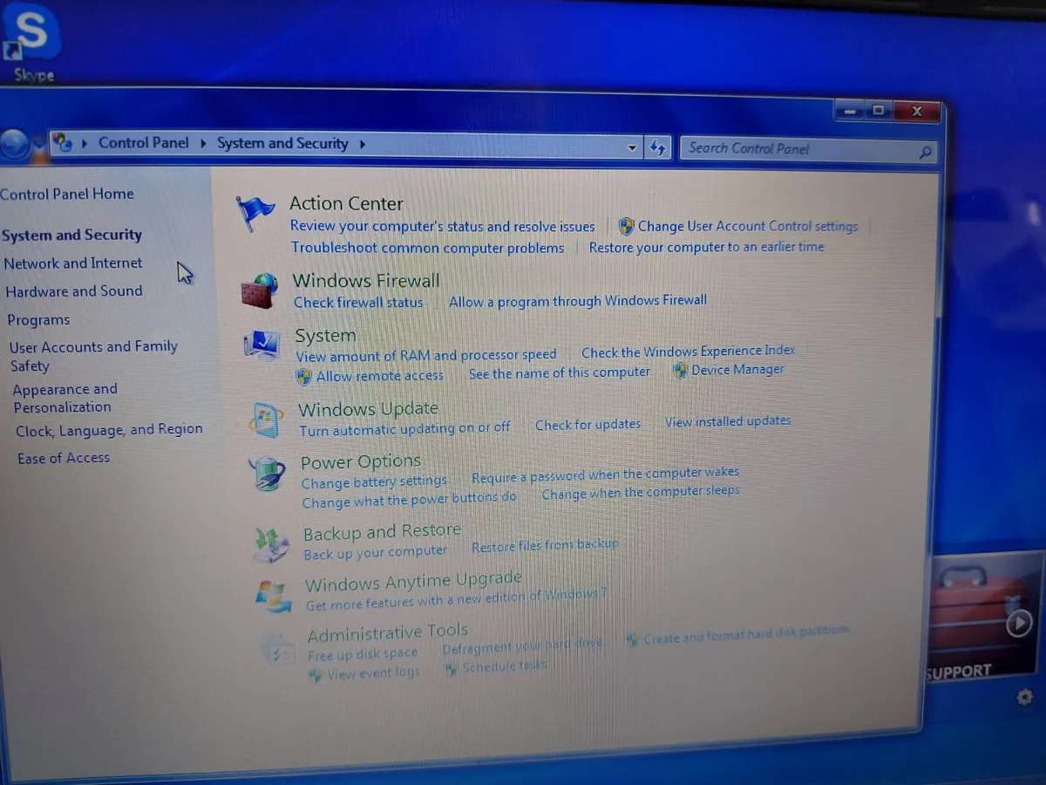Open the Windows Anytime Upgrade logo icon
The width and height of the screenshot is (1046, 785).
click(274, 595)
